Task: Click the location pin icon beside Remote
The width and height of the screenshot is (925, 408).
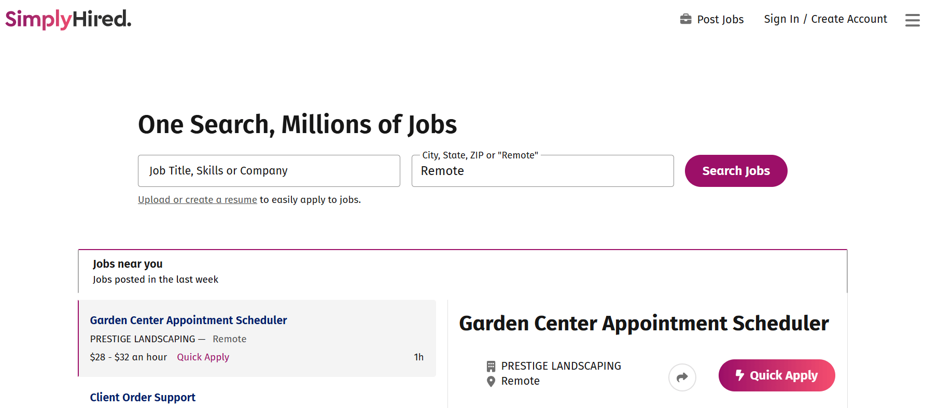Action: (490, 382)
